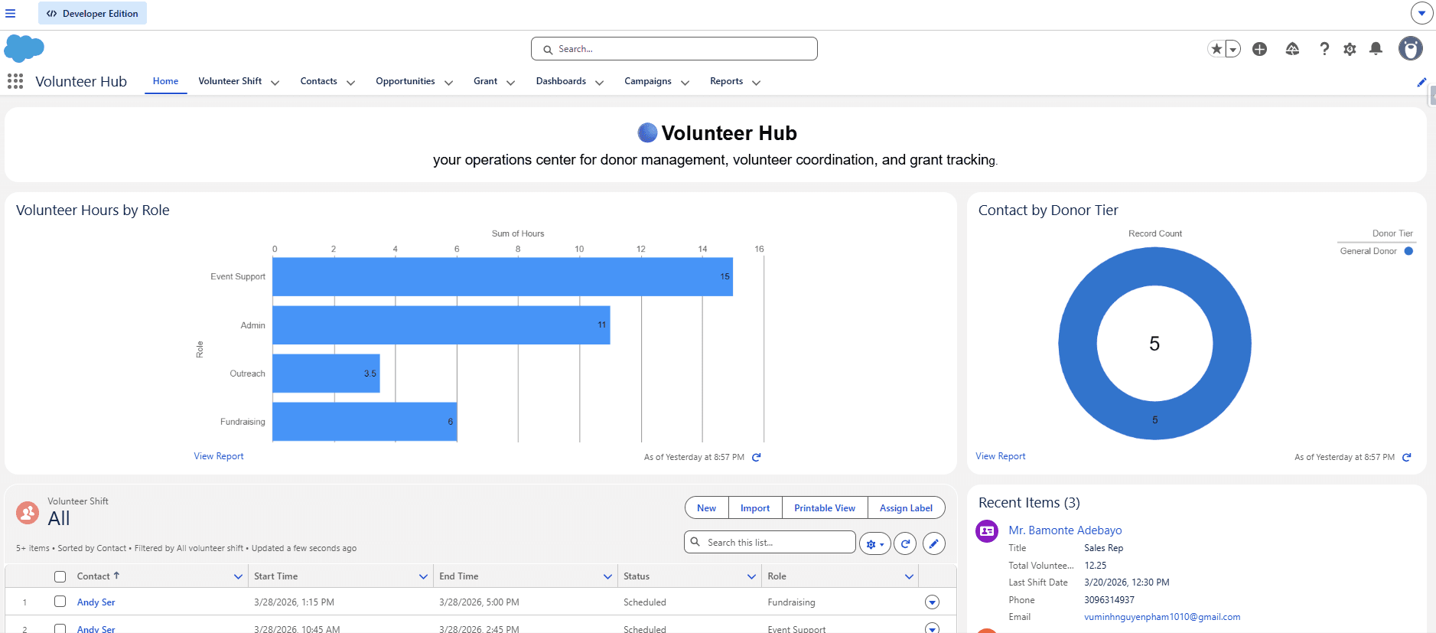Viewport: 1436px width, 633px height.
Task: Open the Setup gear icon
Action: tap(1350, 49)
